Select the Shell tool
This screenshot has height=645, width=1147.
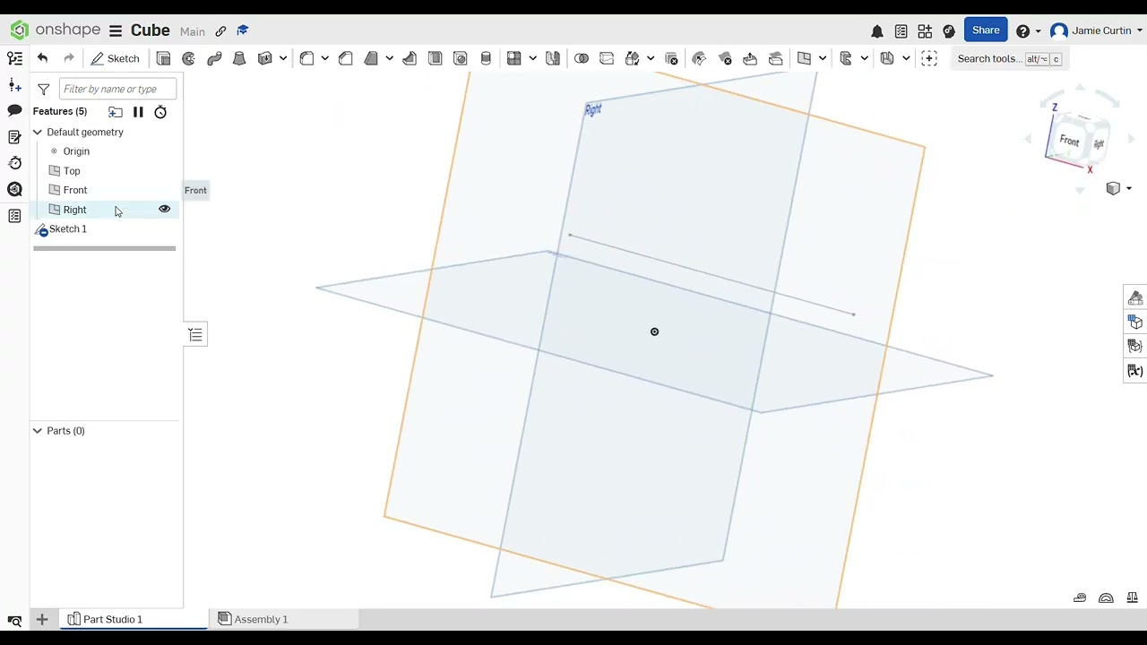pyautogui.click(x=435, y=58)
